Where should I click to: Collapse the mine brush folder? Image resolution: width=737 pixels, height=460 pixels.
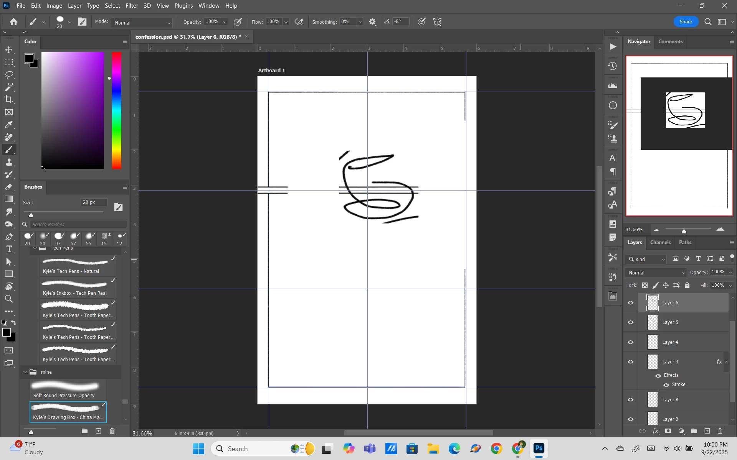25,372
